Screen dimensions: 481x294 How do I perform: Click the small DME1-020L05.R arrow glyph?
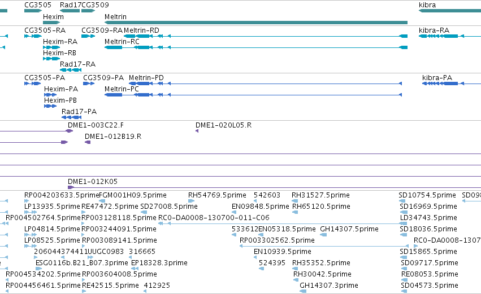coord(197,131)
